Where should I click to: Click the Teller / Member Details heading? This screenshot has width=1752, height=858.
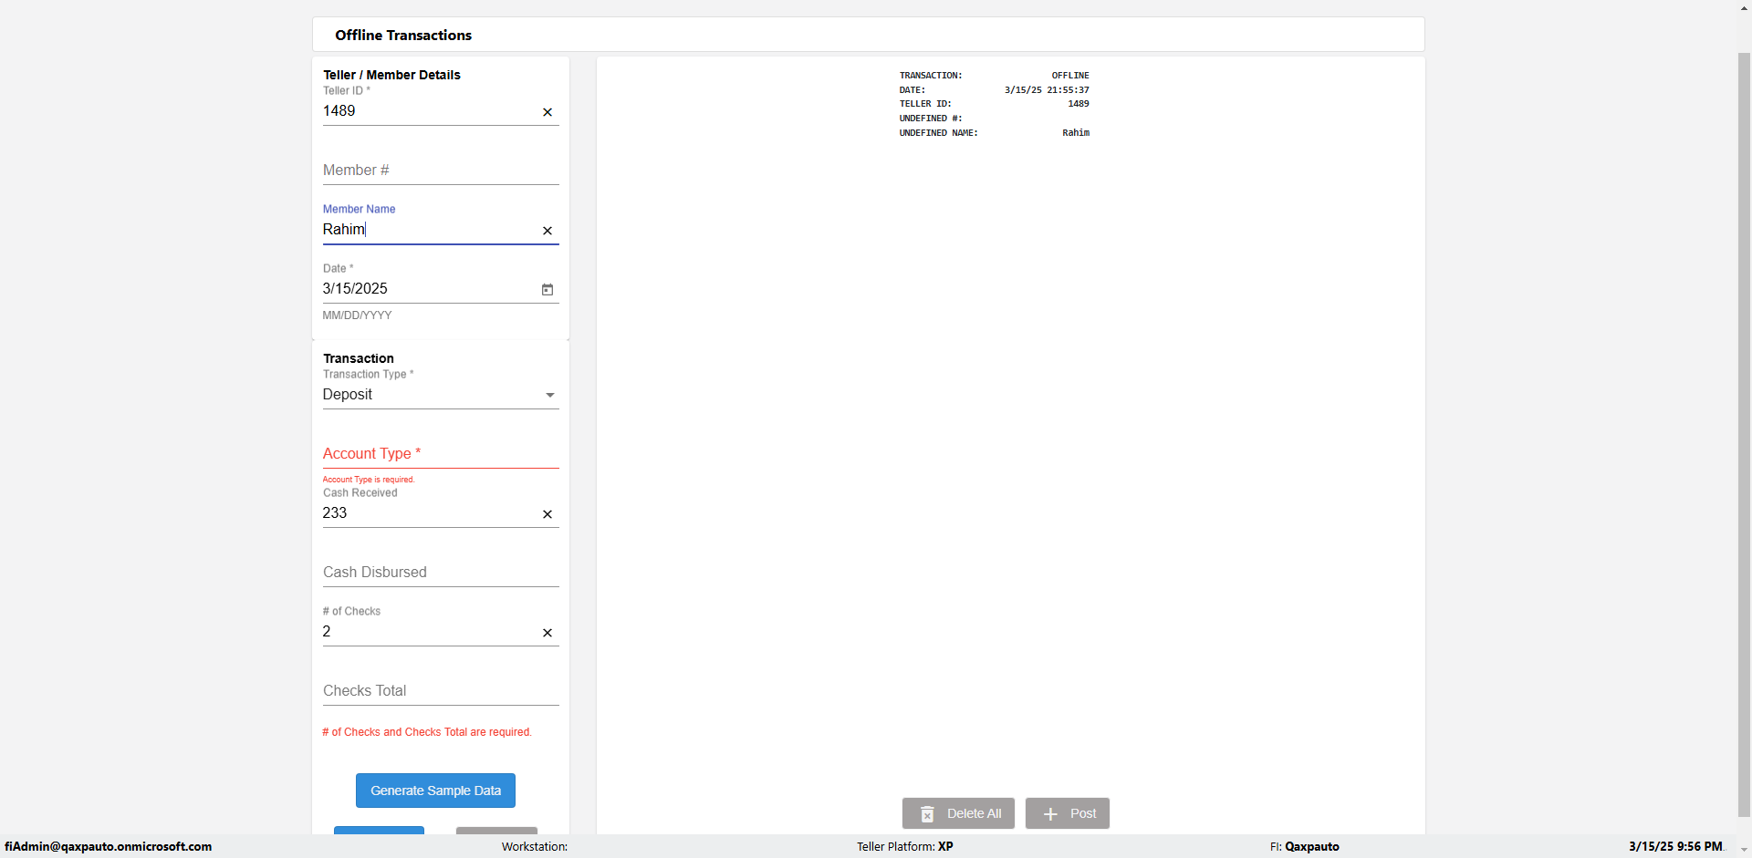pos(391,75)
